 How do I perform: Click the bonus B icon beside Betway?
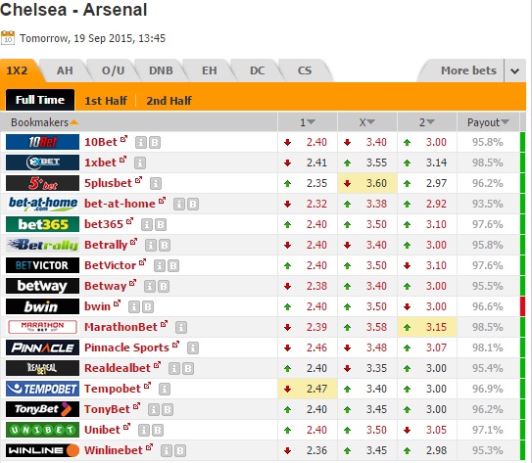tap(164, 287)
